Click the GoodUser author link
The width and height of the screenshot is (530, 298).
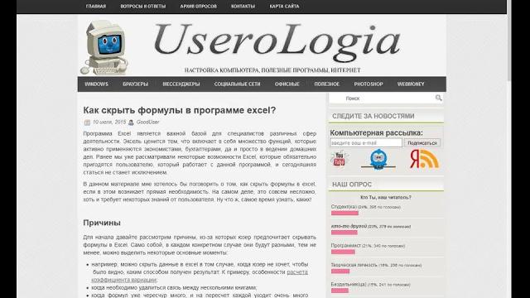[x=147, y=123]
